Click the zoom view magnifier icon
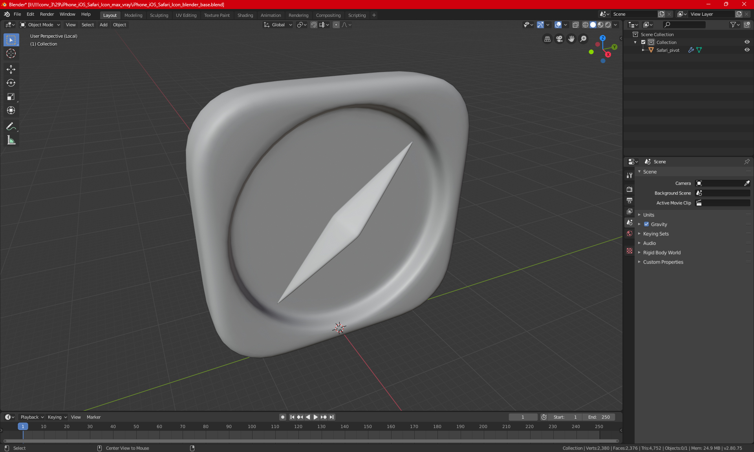Screen dimensions: 754x452 click(x=584, y=39)
